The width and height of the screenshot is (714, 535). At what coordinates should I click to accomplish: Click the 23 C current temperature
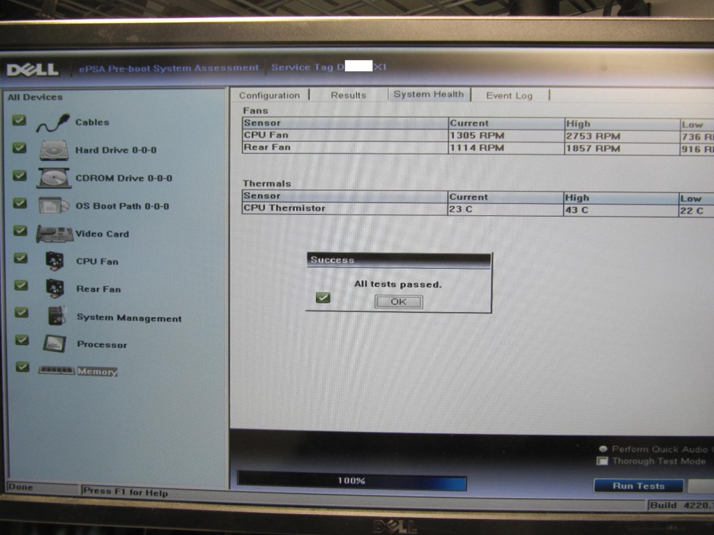pyautogui.click(x=461, y=209)
